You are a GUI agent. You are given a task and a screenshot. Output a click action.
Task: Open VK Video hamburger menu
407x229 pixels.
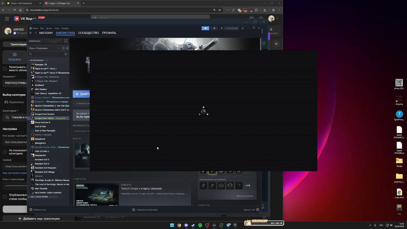point(7,19)
